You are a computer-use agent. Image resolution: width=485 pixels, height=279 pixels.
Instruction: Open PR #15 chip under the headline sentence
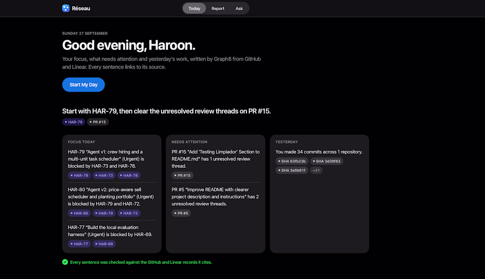pyautogui.click(x=98, y=122)
